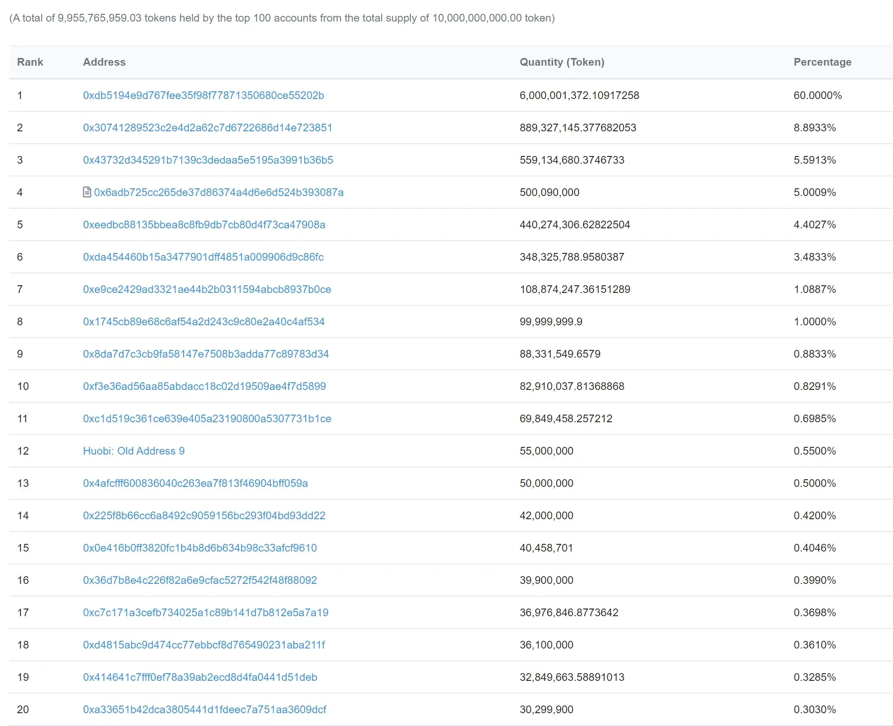Select quantity 55,000,000
This screenshot has height=726, width=893.
pyautogui.click(x=547, y=451)
